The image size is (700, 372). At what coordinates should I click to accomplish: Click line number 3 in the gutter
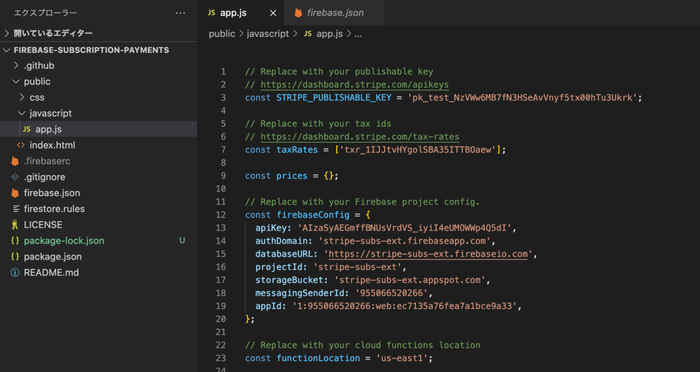[x=223, y=98]
